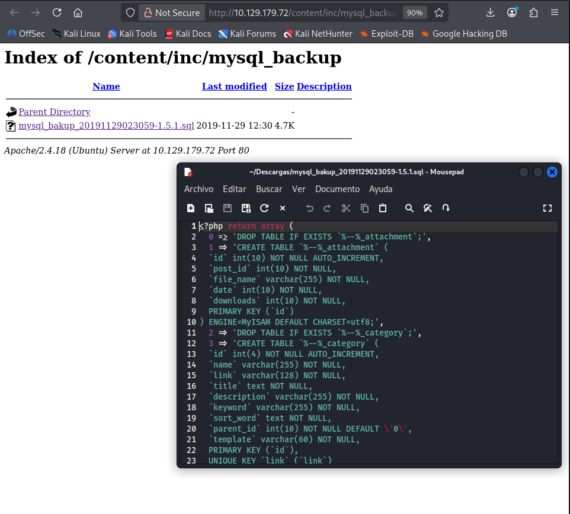The image size is (570, 514).
Task: Open the Kali Tools bookmark
Action: (x=132, y=34)
